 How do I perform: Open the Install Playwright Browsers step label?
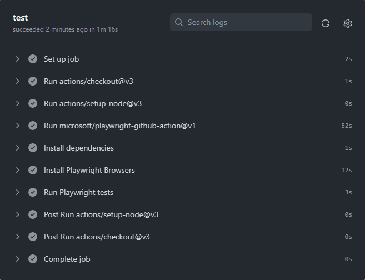89,171
